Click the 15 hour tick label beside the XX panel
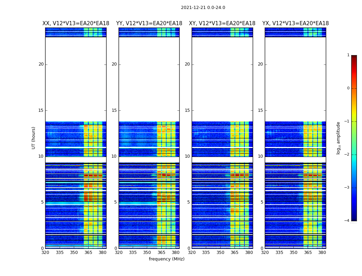The height and width of the screenshot is (276, 362). (41, 110)
